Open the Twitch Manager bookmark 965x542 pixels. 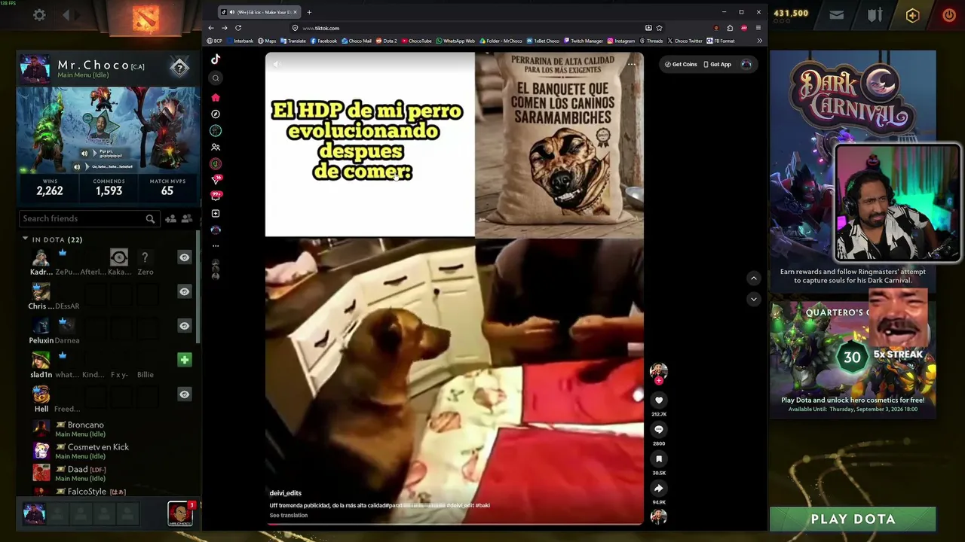coord(584,41)
